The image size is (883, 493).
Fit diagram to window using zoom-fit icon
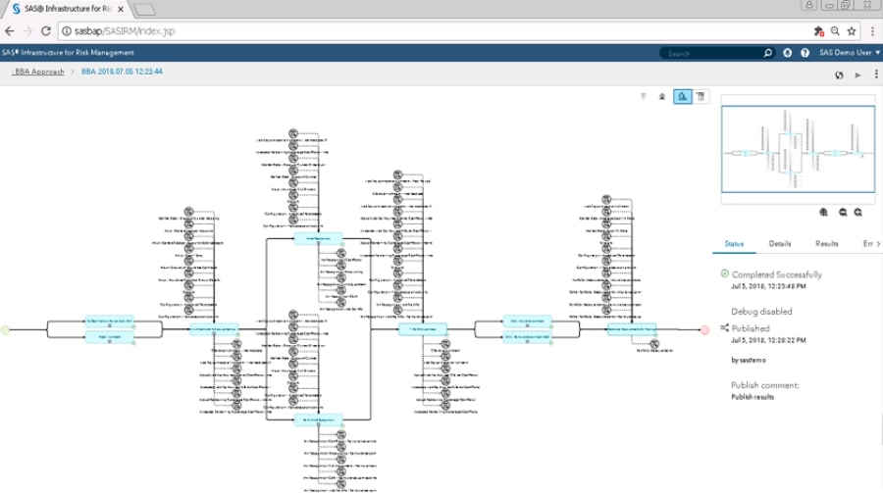[824, 212]
